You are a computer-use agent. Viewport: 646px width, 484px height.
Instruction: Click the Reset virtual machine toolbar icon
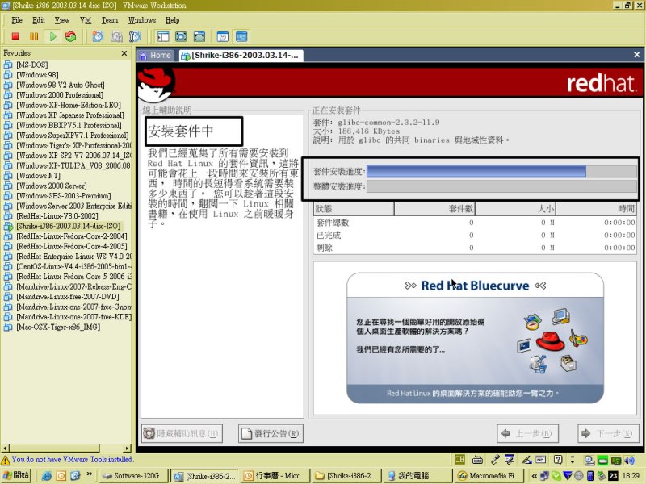tap(71, 36)
